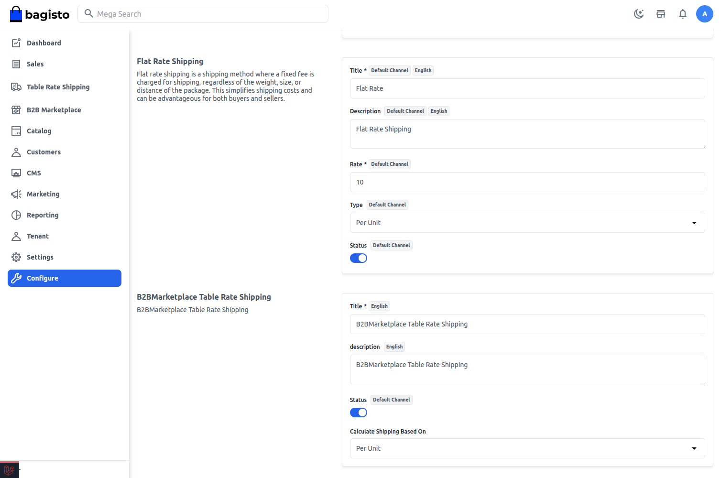Open the Configure menu entry
The height and width of the screenshot is (478, 721).
pos(43,278)
